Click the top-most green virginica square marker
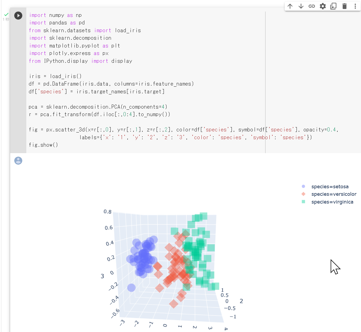 coord(204,216)
